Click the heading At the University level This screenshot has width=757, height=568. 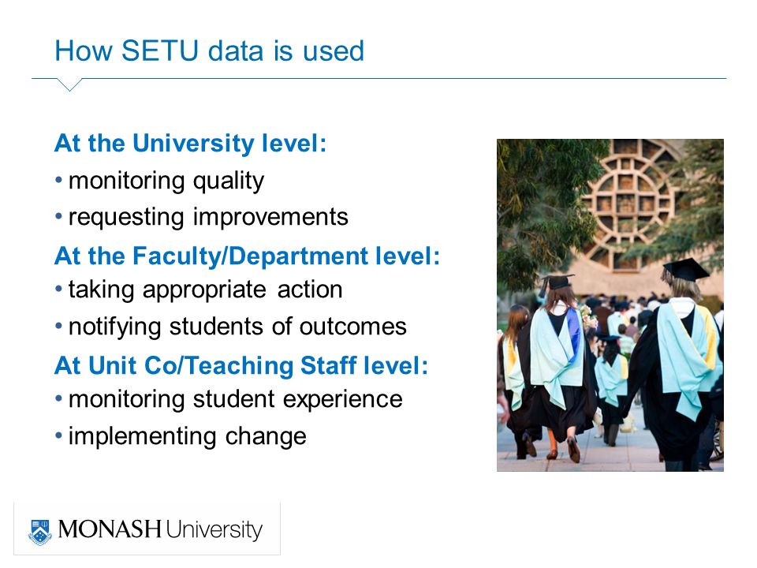190,144
